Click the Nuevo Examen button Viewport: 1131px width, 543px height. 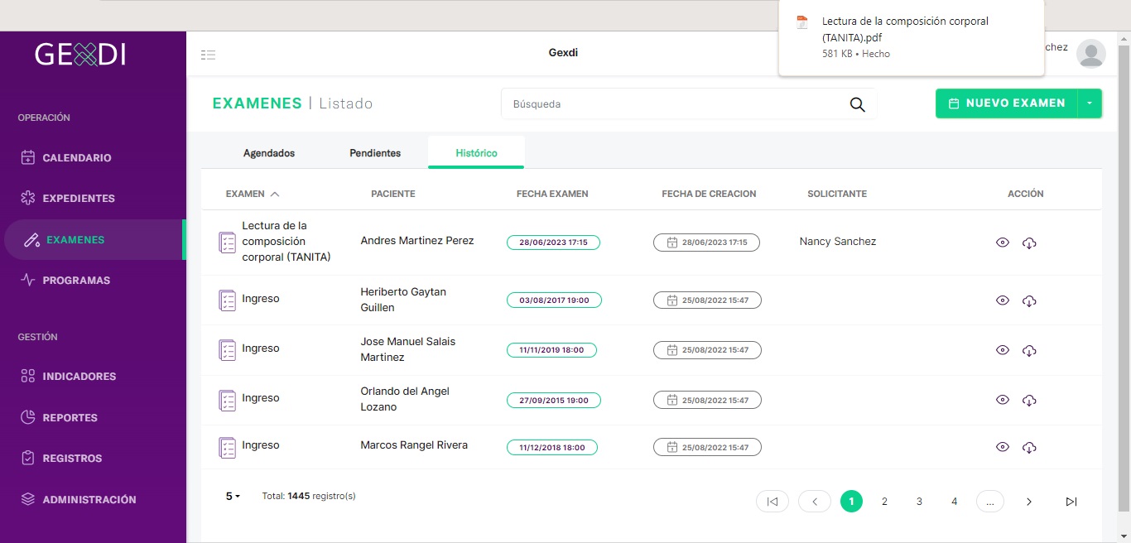1006,103
